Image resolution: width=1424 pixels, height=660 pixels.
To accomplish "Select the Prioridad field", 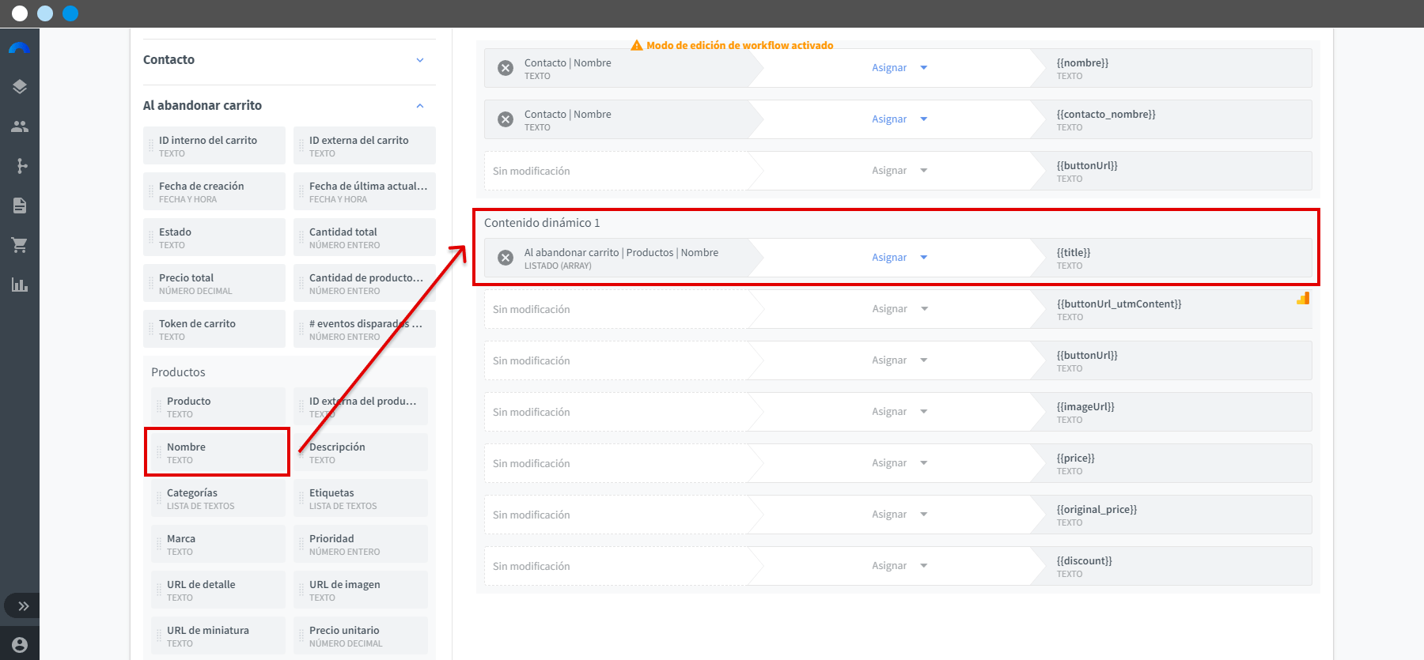I will click(x=361, y=544).
